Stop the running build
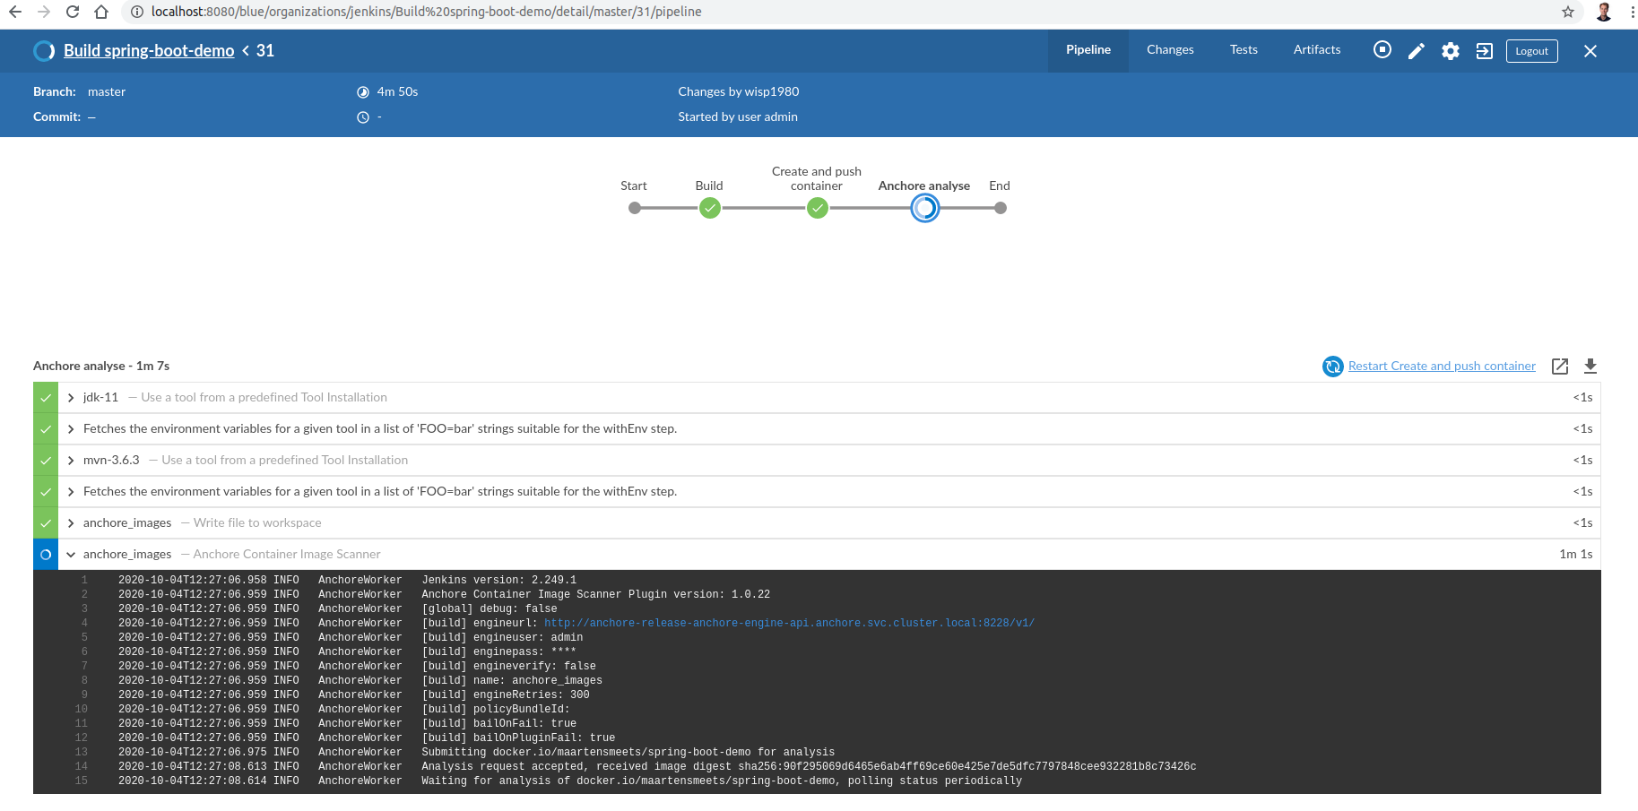This screenshot has height=811, width=1638. click(1382, 51)
